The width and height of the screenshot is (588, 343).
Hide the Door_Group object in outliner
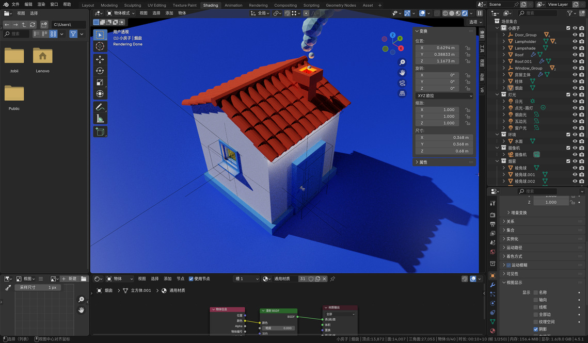[x=575, y=35]
